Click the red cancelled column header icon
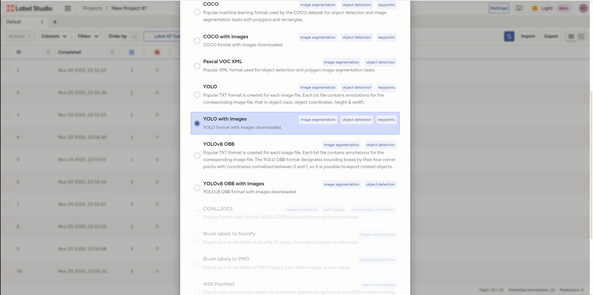 [157, 52]
